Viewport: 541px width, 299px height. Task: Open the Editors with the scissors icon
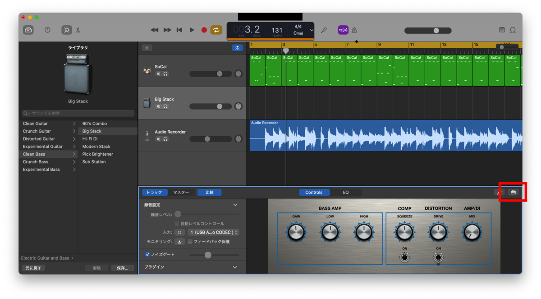click(78, 30)
